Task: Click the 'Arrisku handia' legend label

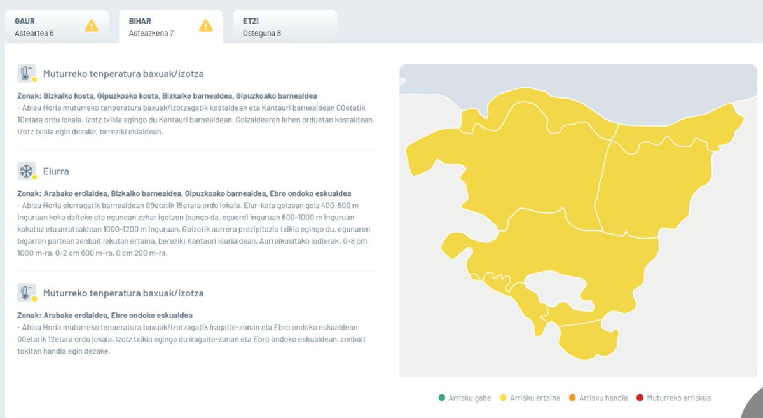Action: pos(603,398)
